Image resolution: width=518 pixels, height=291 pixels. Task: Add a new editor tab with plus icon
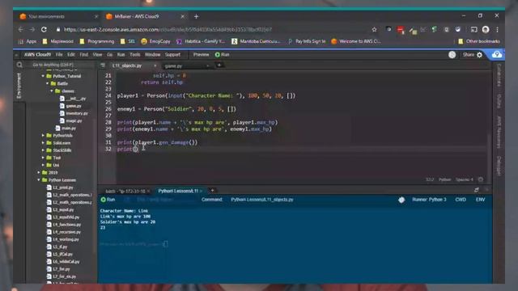pyautogui.click(x=219, y=65)
